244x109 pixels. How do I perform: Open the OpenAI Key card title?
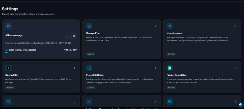(12, 75)
